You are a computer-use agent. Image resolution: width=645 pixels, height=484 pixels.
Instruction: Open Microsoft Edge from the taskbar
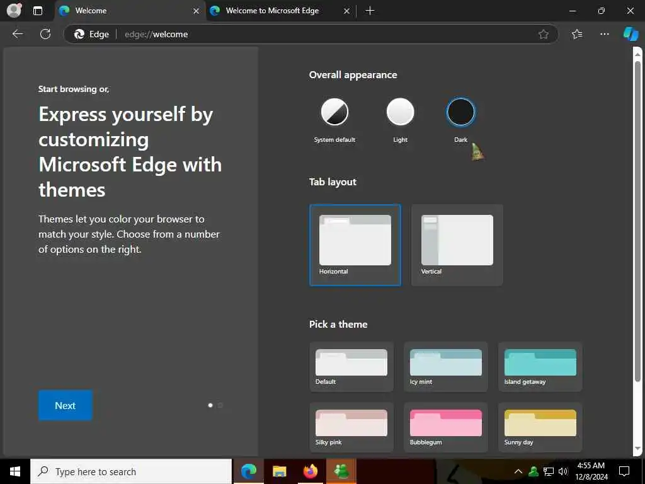pos(248,471)
